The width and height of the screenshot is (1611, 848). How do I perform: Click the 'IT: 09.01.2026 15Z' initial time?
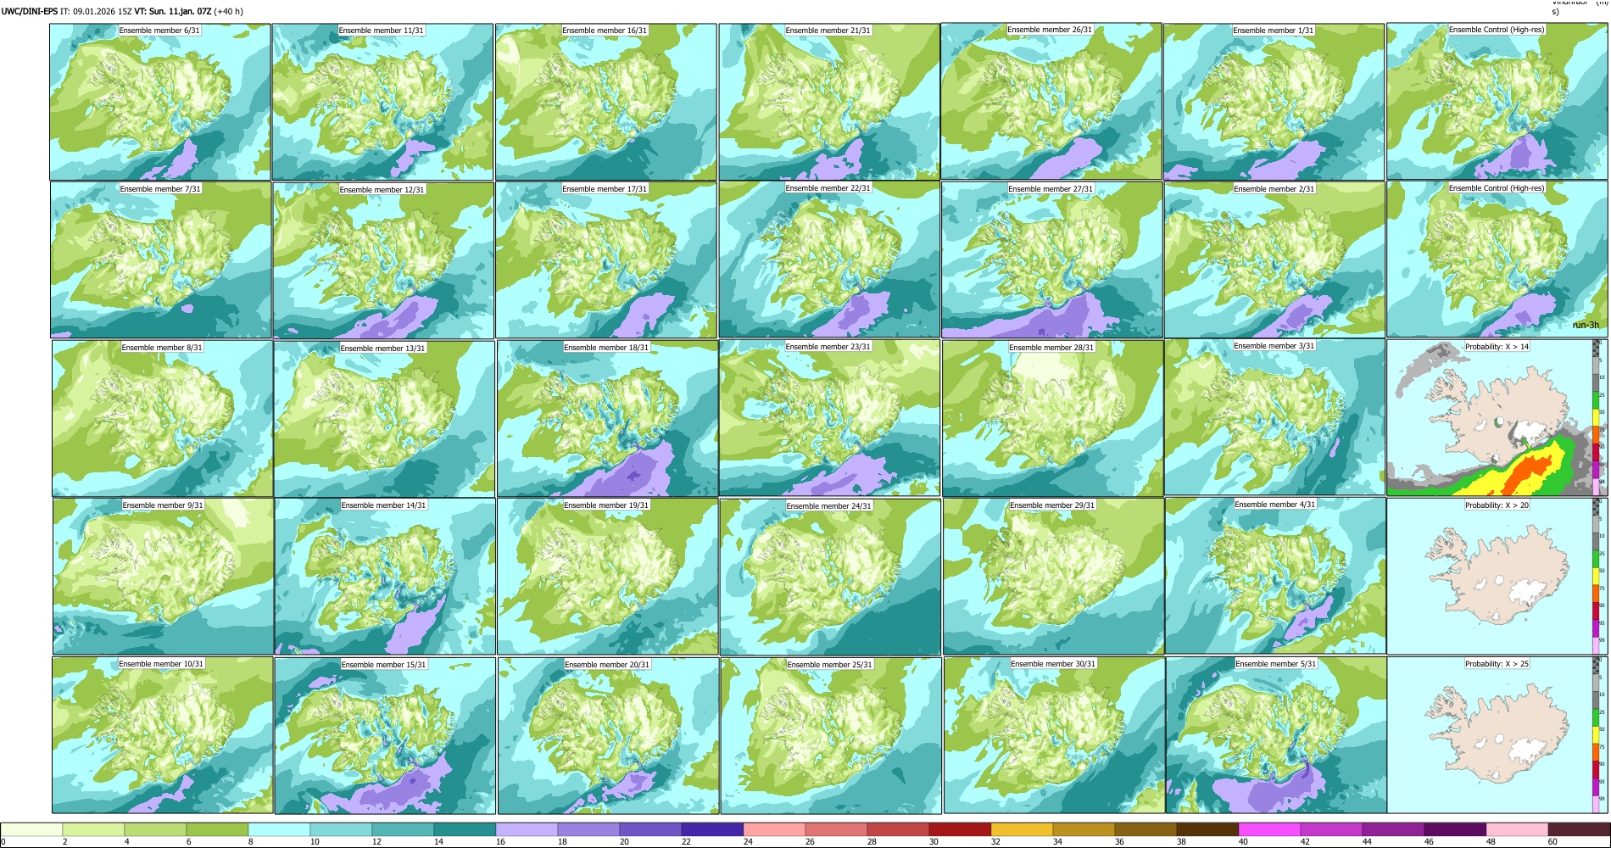[96, 12]
